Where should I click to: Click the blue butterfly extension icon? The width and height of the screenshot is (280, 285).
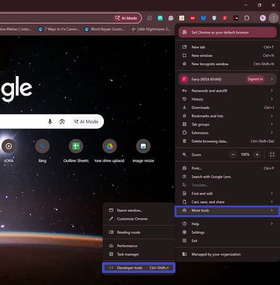[203, 18]
